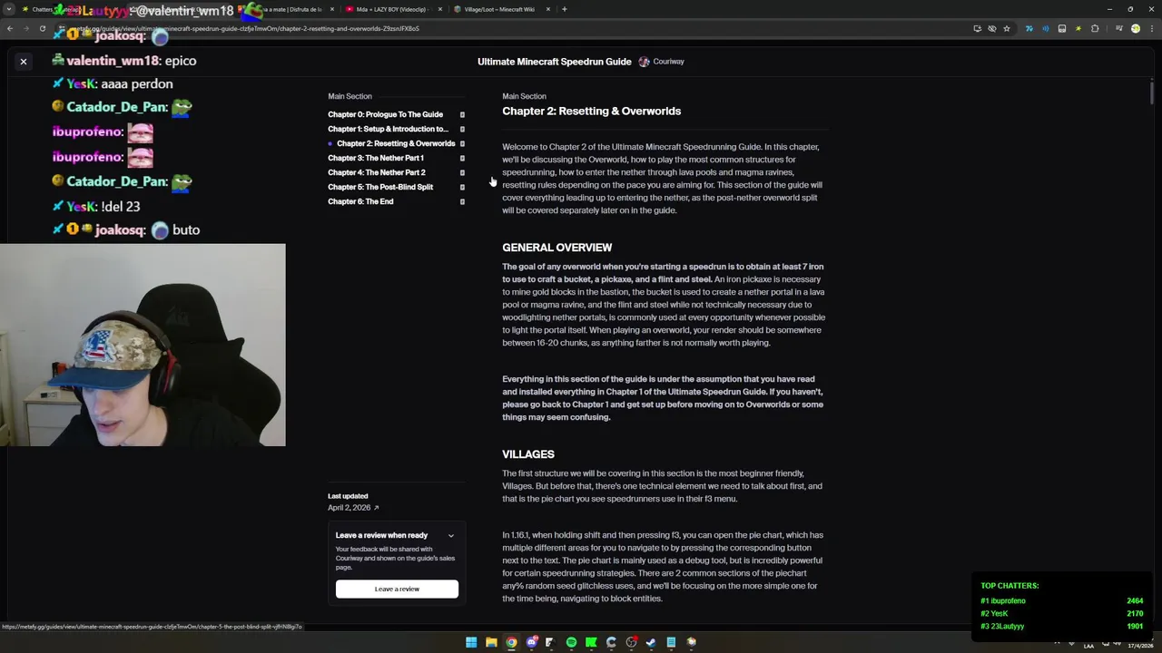Open the April 2, 2026 last updated link
The image size is (1162, 653).
tap(353, 508)
